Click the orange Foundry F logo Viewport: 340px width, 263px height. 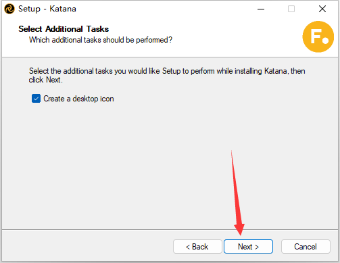[x=318, y=37]
